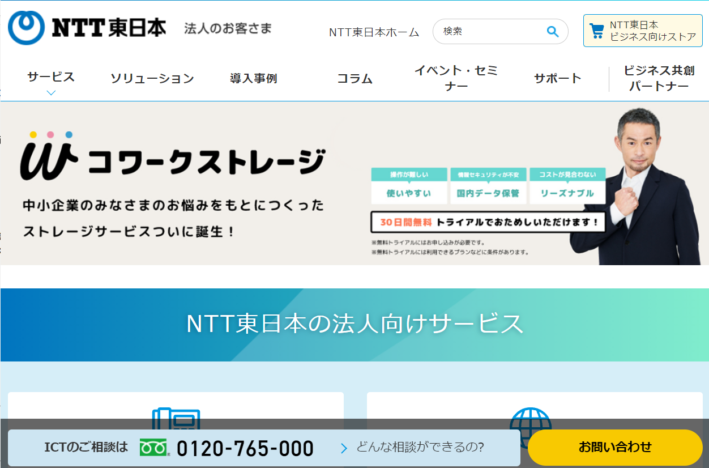Click the Cowork Storage logo icon
This screenshot has height=468, width=709.
(x=48, y=156)
